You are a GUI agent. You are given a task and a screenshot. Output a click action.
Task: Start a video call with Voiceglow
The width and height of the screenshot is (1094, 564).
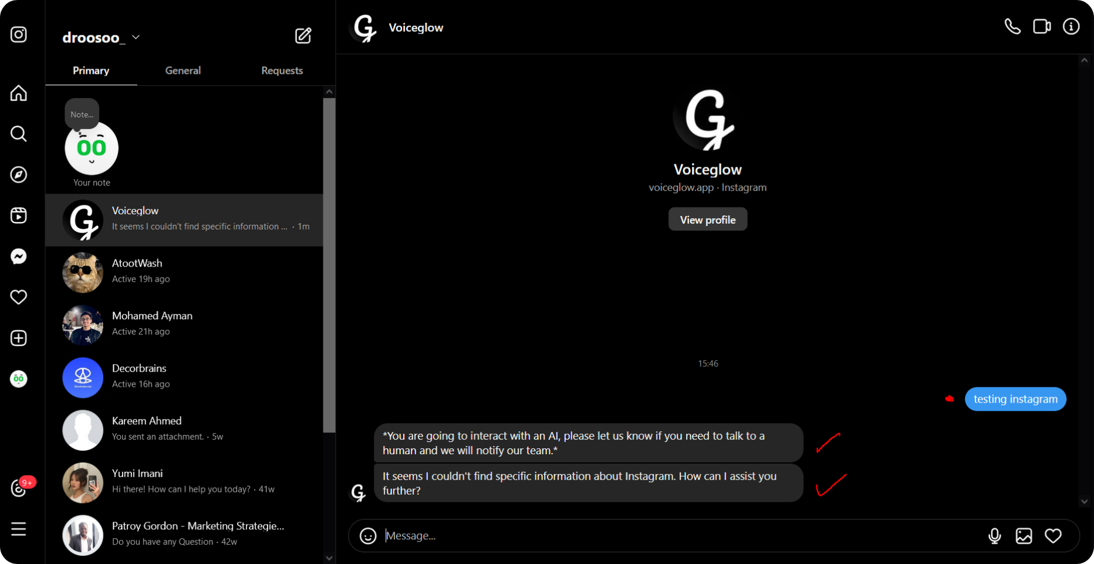[x=1042, y=26]
